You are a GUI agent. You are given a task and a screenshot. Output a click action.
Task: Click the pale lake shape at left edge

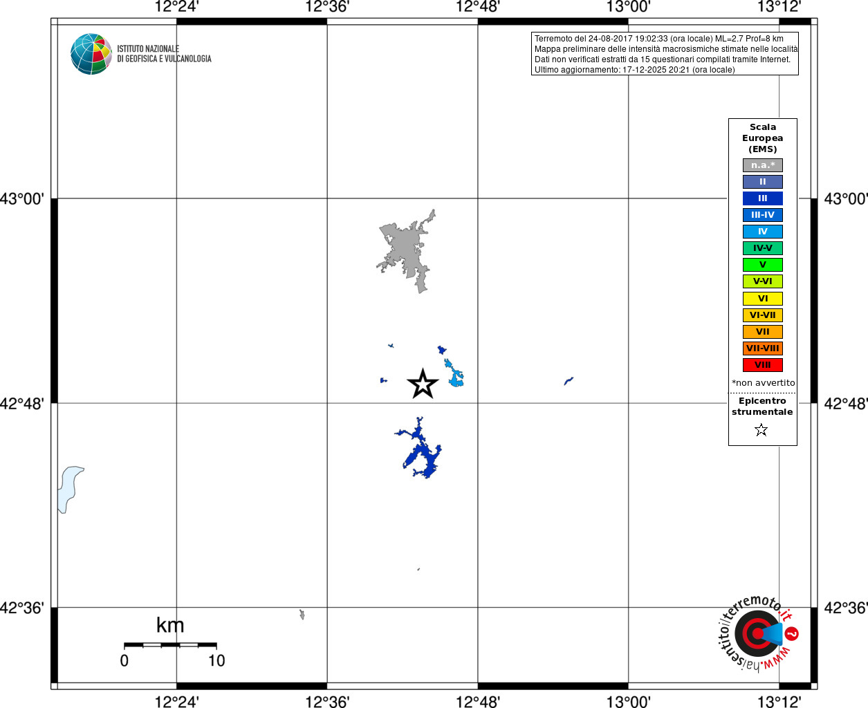click(69, 488)
